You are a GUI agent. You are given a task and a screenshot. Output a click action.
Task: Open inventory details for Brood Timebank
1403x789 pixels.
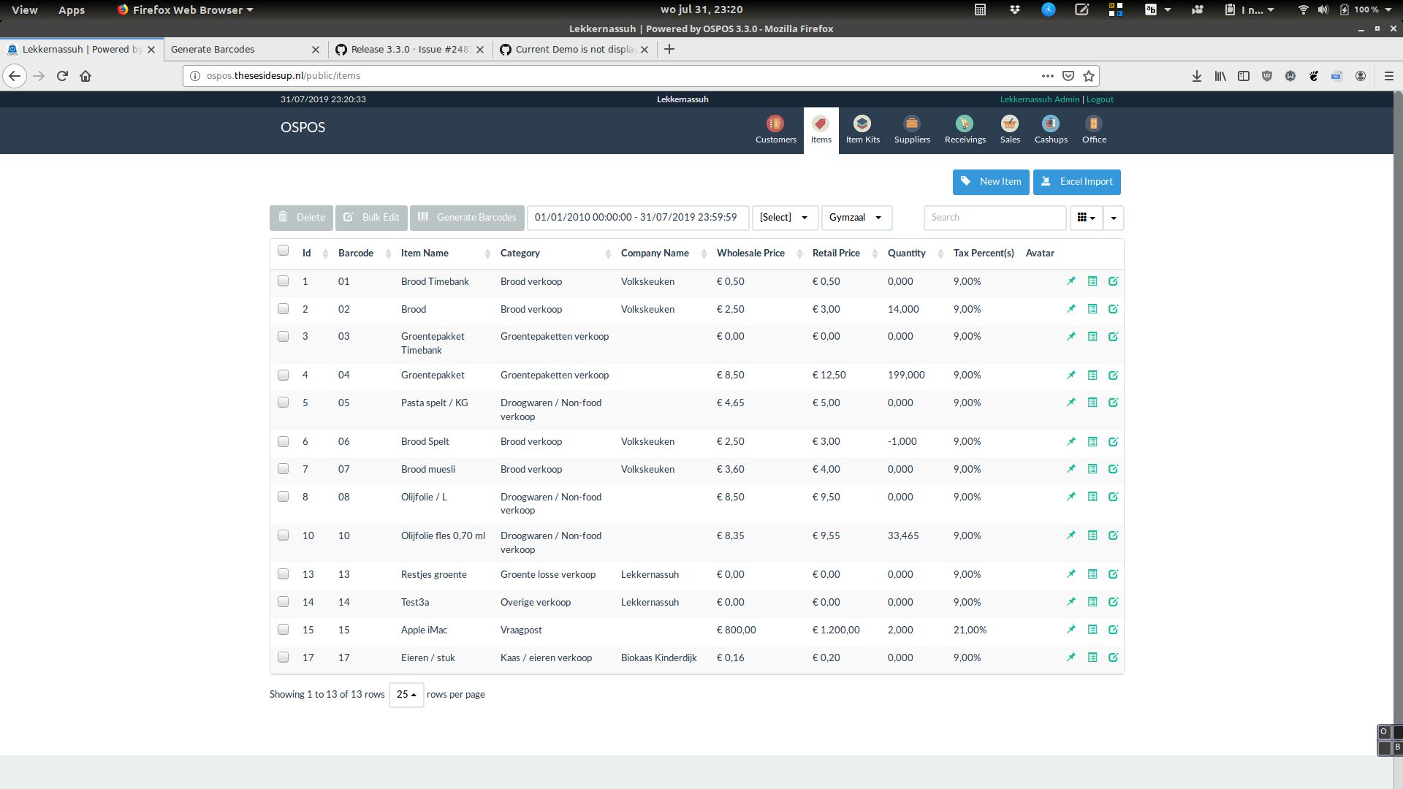coord(1092,281)
